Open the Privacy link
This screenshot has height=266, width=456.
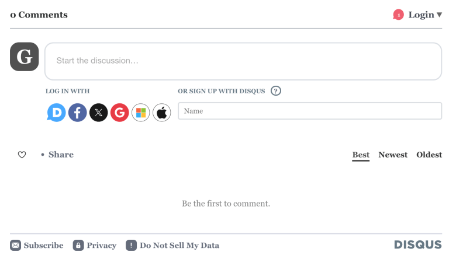pyautogui.click(x=95, y=246)
